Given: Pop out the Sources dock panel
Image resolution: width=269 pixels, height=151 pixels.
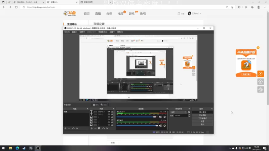Looking at the screenshot, I should point(114,109).
